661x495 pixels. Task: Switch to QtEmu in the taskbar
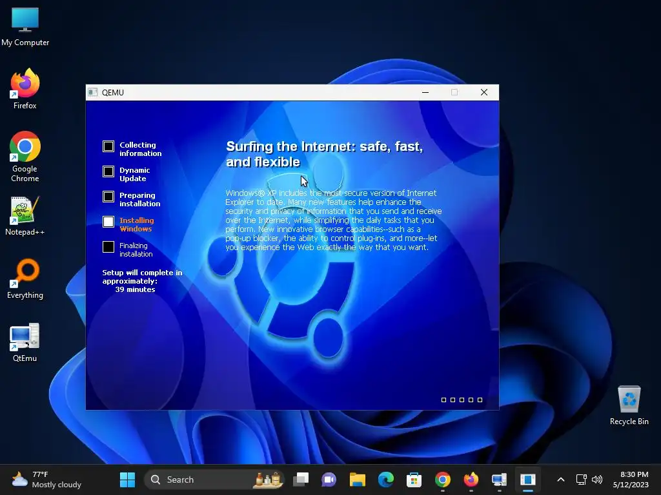point(499,480)
